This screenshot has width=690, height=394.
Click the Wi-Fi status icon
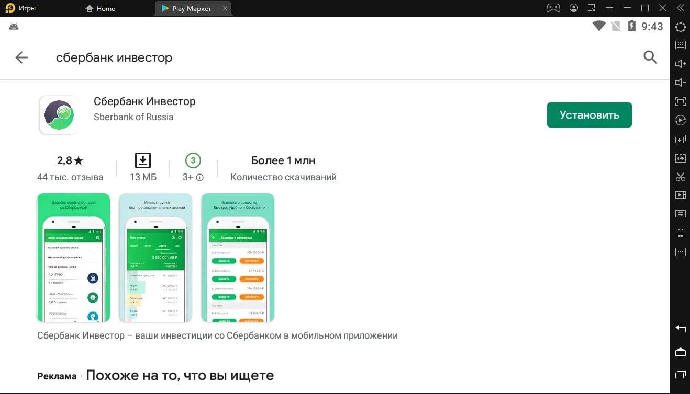(599, 26)
